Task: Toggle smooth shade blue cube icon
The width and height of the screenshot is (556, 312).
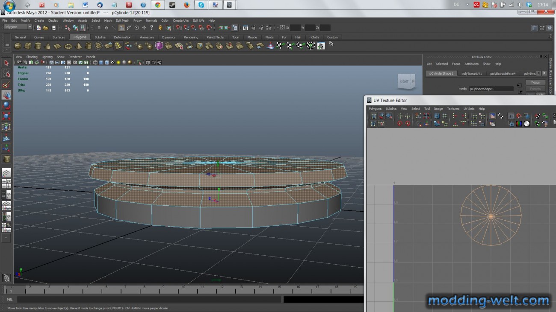Action: [101, 62]
